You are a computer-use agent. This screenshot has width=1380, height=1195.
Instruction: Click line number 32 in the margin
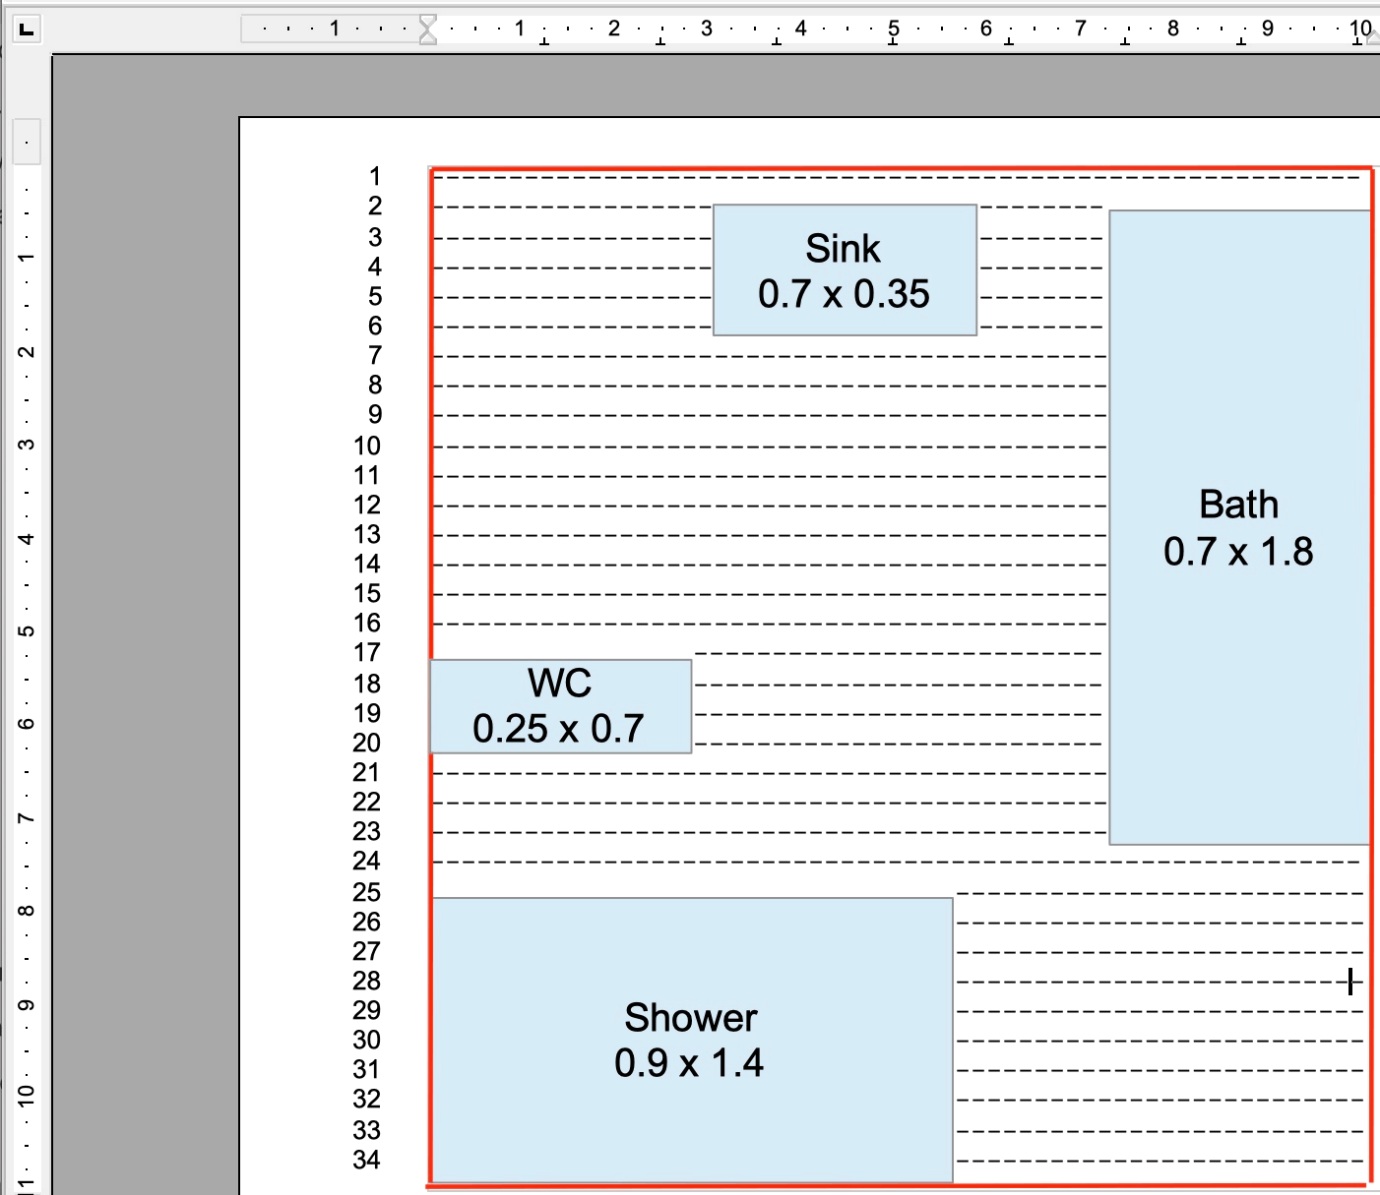tap(367, 1099)
